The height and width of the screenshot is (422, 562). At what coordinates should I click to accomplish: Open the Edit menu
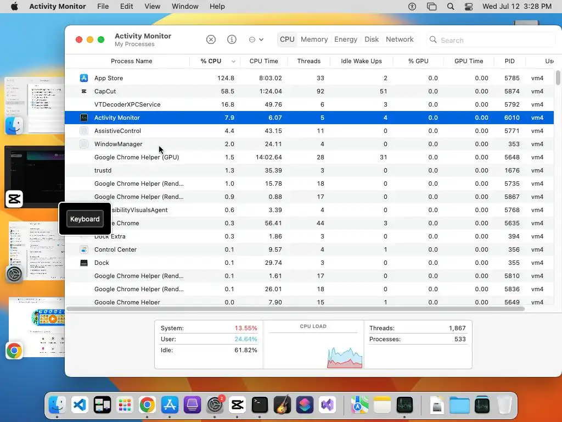click(127, 7)
